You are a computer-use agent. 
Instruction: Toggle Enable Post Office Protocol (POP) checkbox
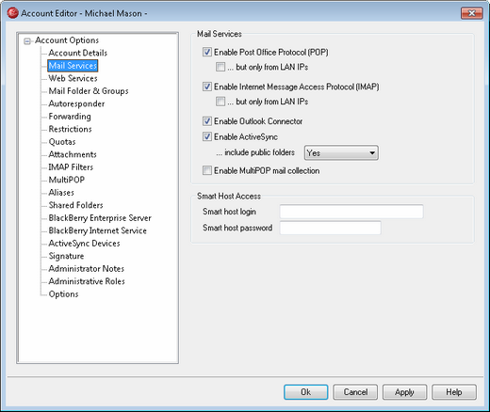click(x=207, y=52)
